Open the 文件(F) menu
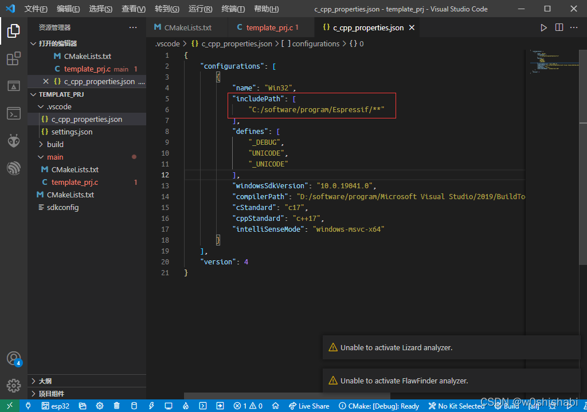This screenshot has height=412, width=587. point(36,9)
